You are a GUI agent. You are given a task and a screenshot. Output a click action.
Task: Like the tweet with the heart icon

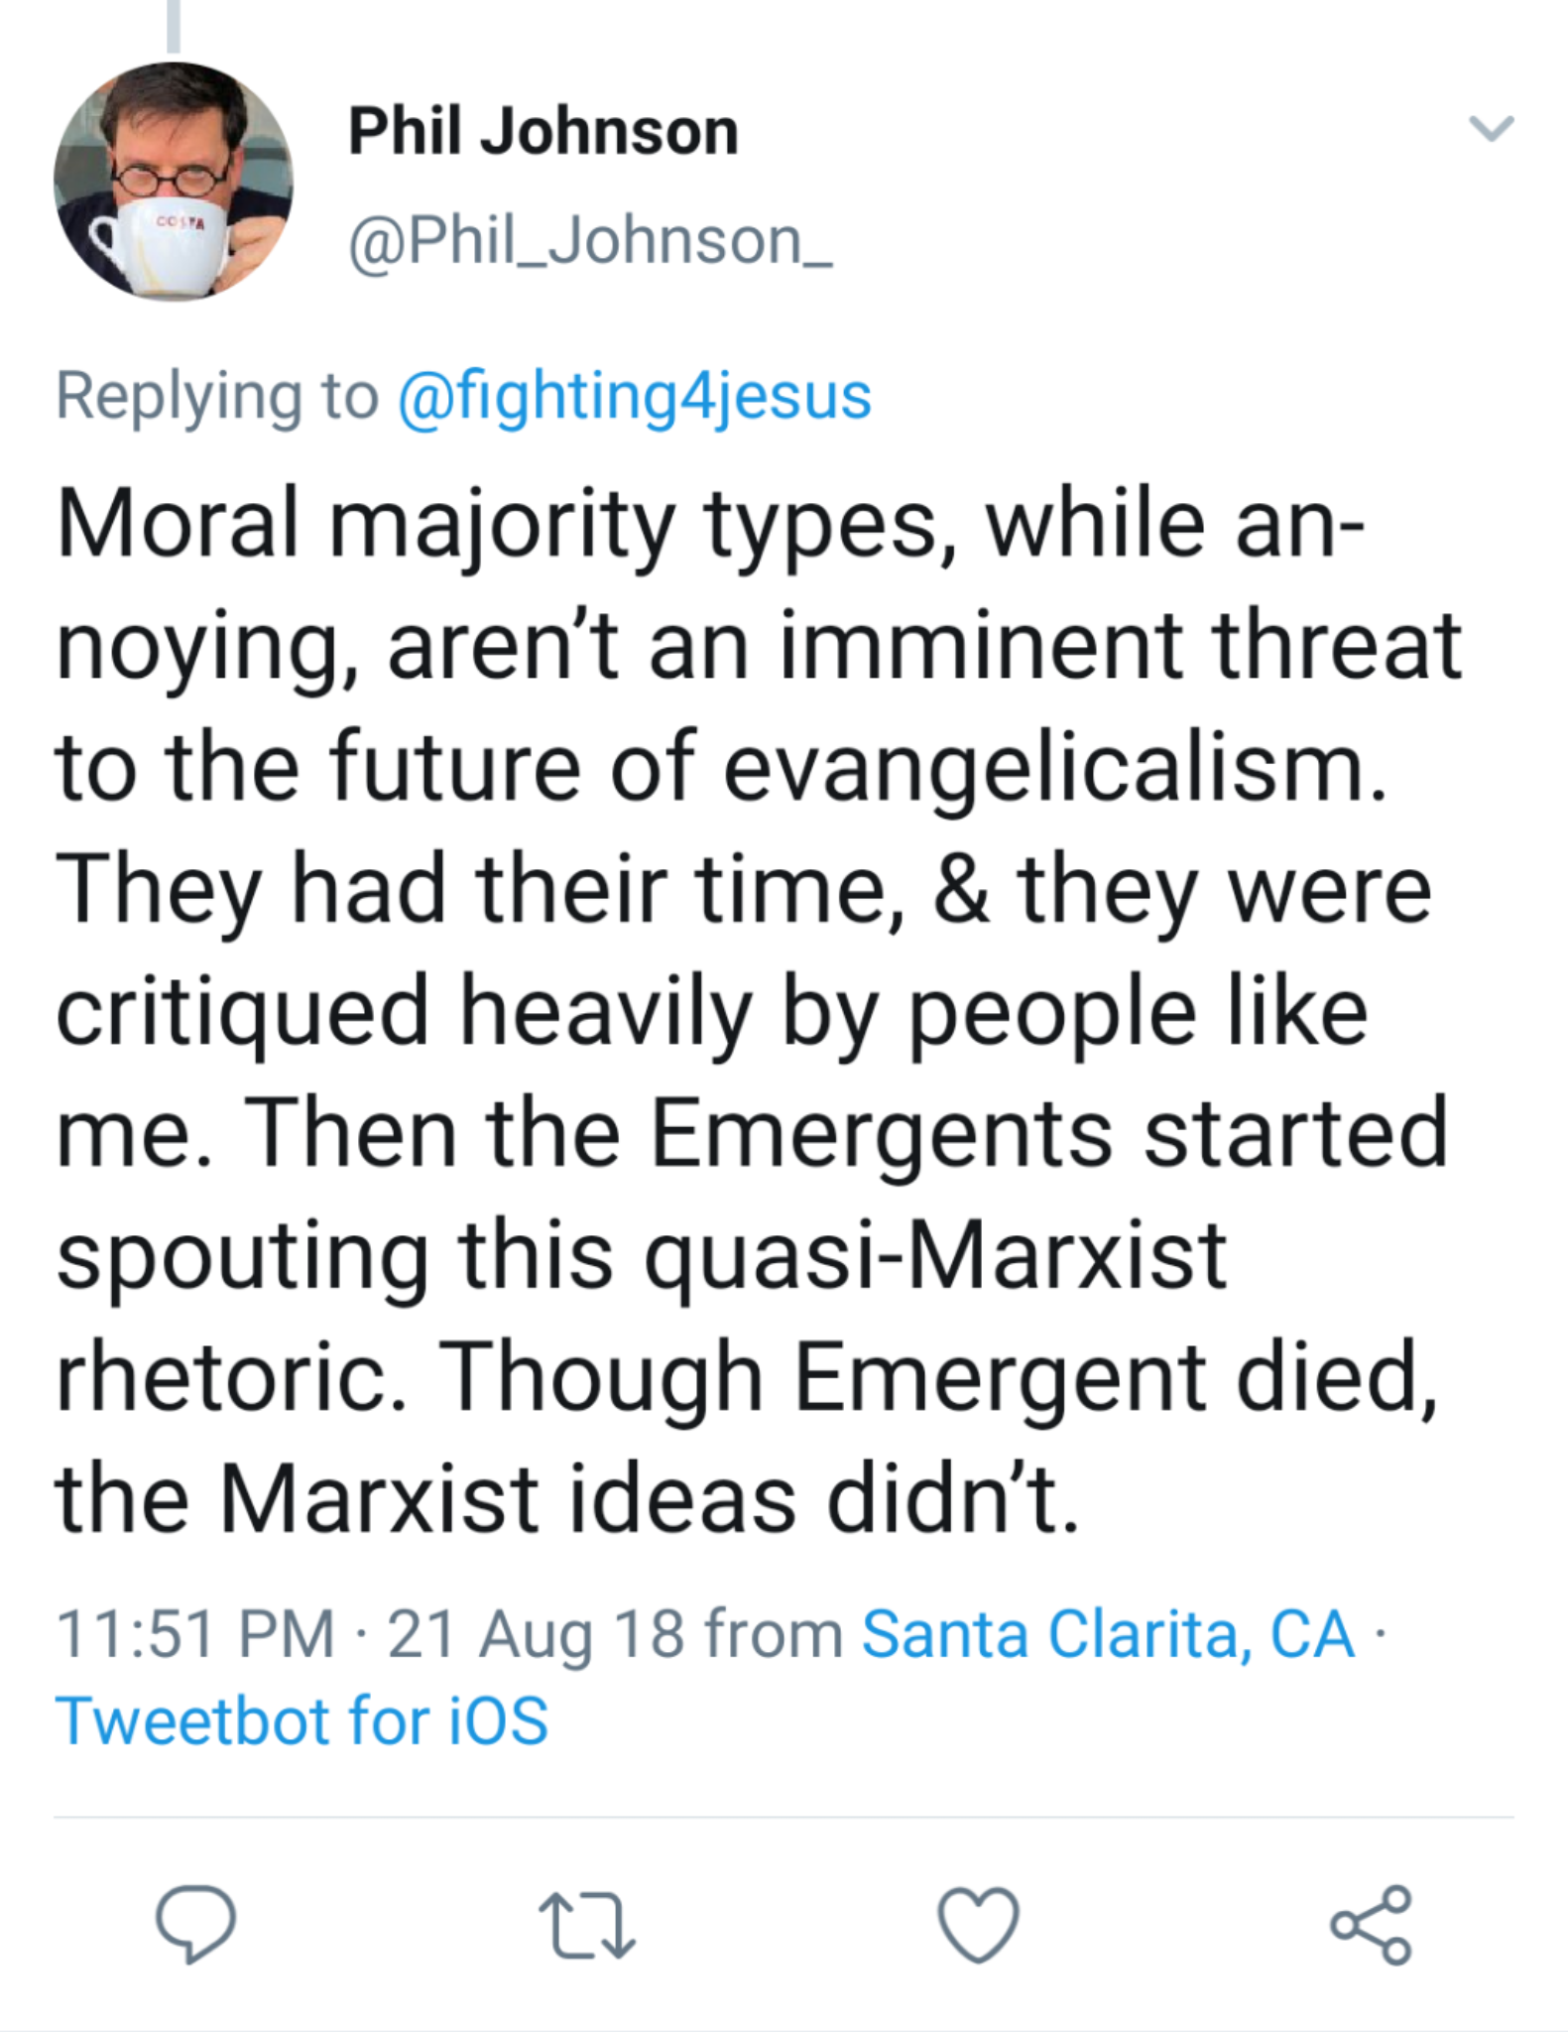click(978, 1924)
